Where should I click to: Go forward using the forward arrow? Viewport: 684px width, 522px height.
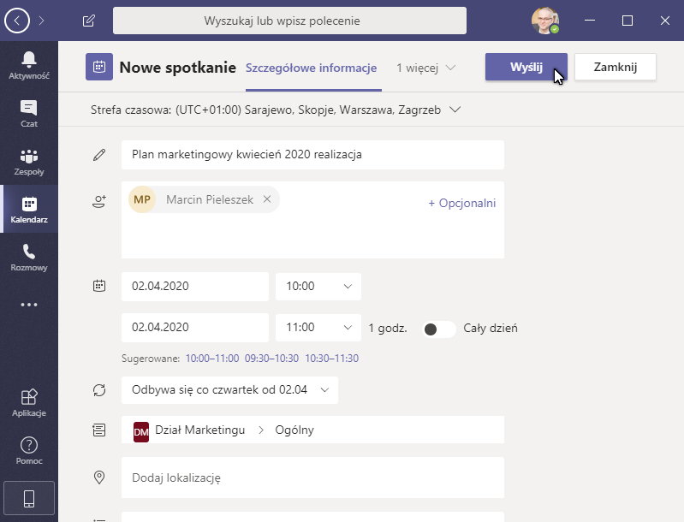tap(41, 21)
